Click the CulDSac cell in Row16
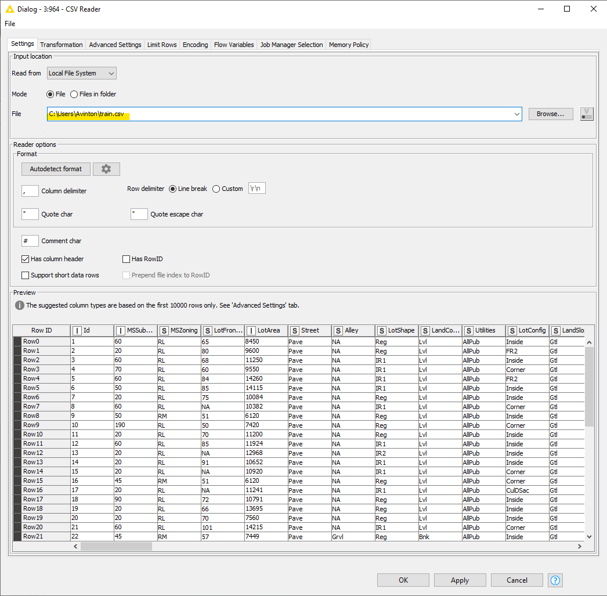The height and width of the screenshot is (596, 607). (527, 490)
